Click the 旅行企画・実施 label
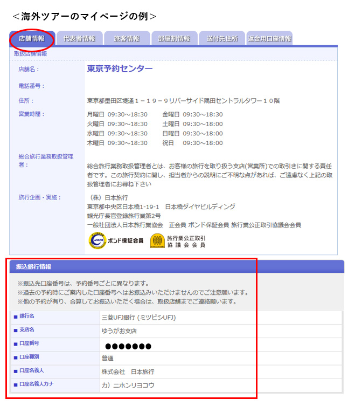Image resolution: width=355 pixels, height=406 pixels. point(39,197)
